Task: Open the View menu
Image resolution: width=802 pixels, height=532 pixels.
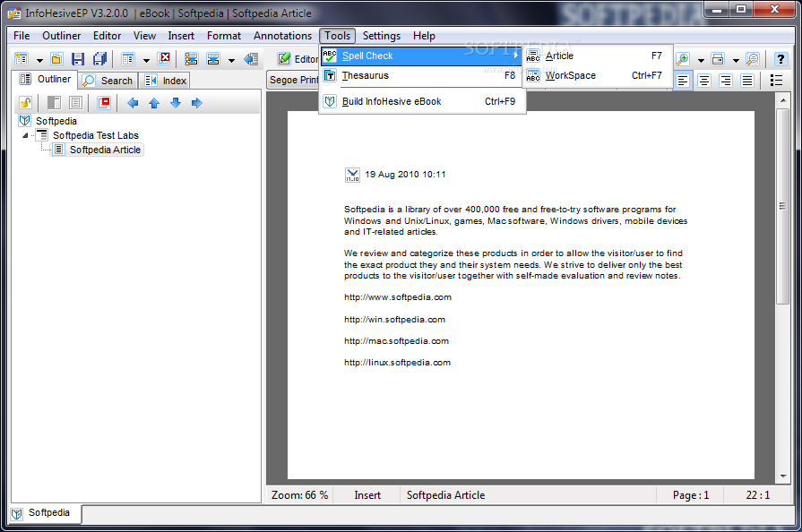Action: pyautogui.click(x=144, y=36)
